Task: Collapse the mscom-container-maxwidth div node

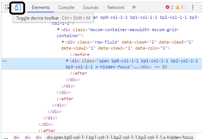Action: (58, 30)
